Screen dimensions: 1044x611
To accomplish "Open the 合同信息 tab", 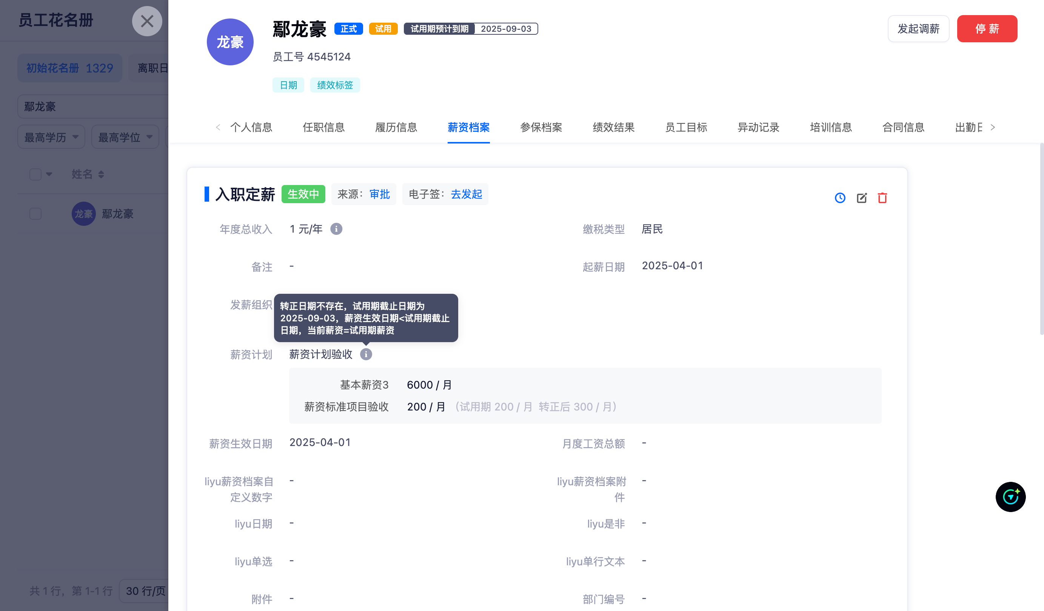I will pyautogui.click(x=904, y=127).
